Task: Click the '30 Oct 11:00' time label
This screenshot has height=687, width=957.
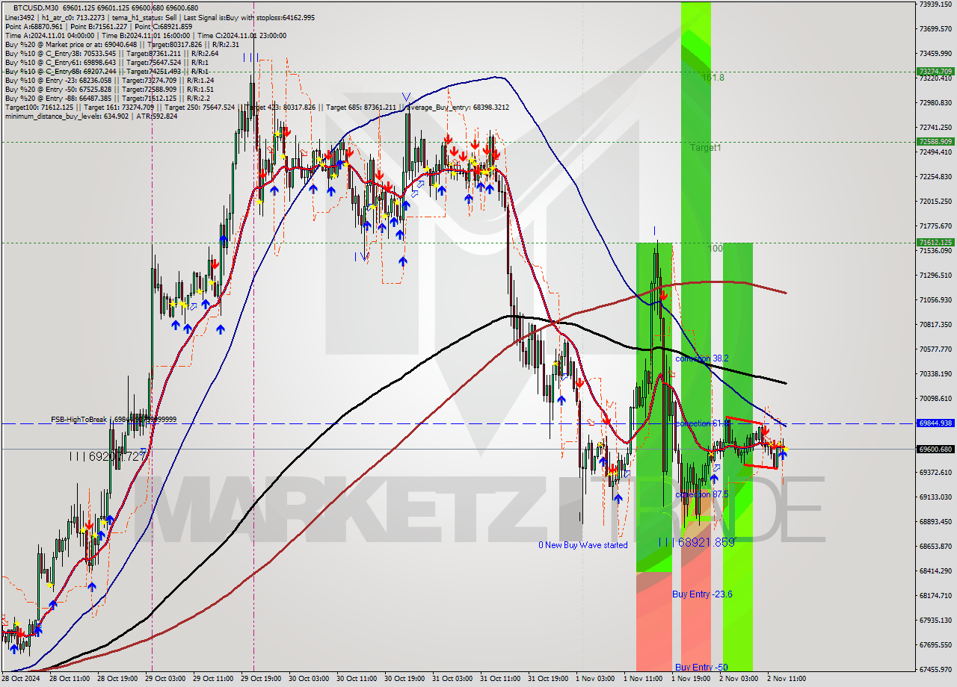Action: pyautogui.click(x=357, y=679)
